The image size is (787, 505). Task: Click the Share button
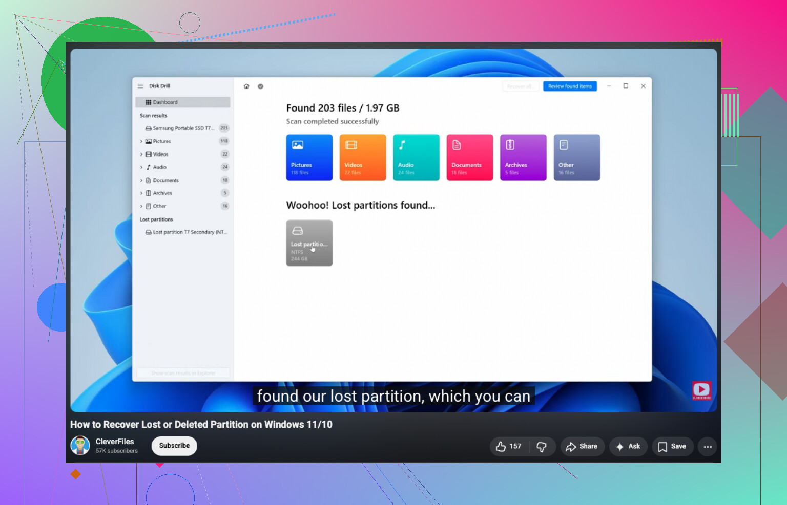click(x=582, y=447)
